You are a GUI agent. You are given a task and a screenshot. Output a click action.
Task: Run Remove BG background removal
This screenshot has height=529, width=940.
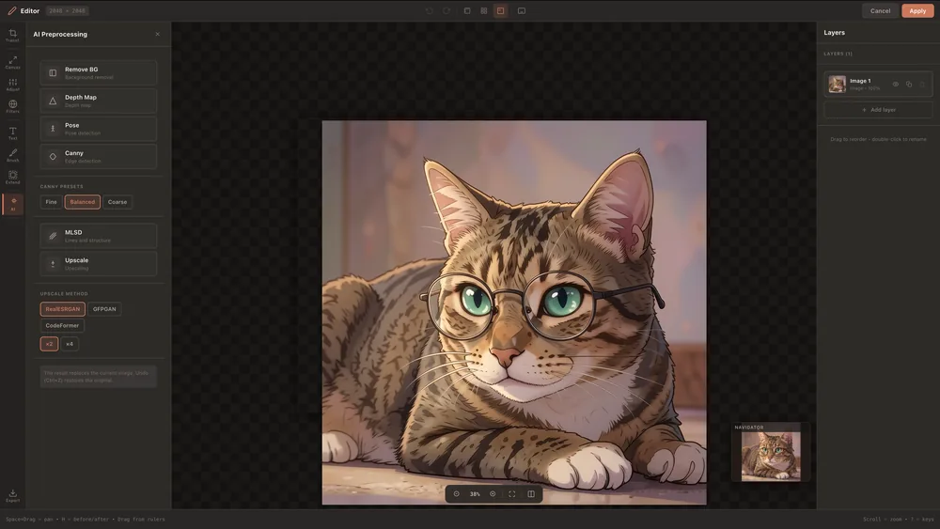(x=99, y=72)
